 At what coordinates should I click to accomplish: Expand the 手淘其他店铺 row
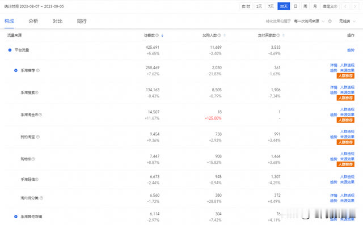click(16, 216)
